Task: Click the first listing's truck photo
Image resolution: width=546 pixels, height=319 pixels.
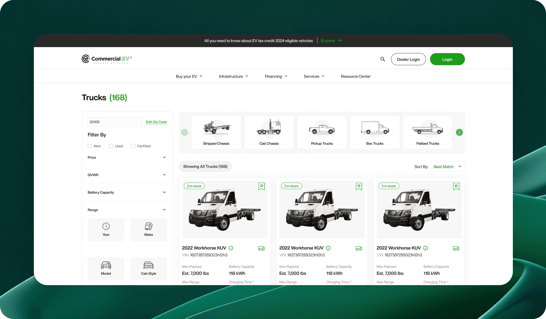Action: coord(225,210)
